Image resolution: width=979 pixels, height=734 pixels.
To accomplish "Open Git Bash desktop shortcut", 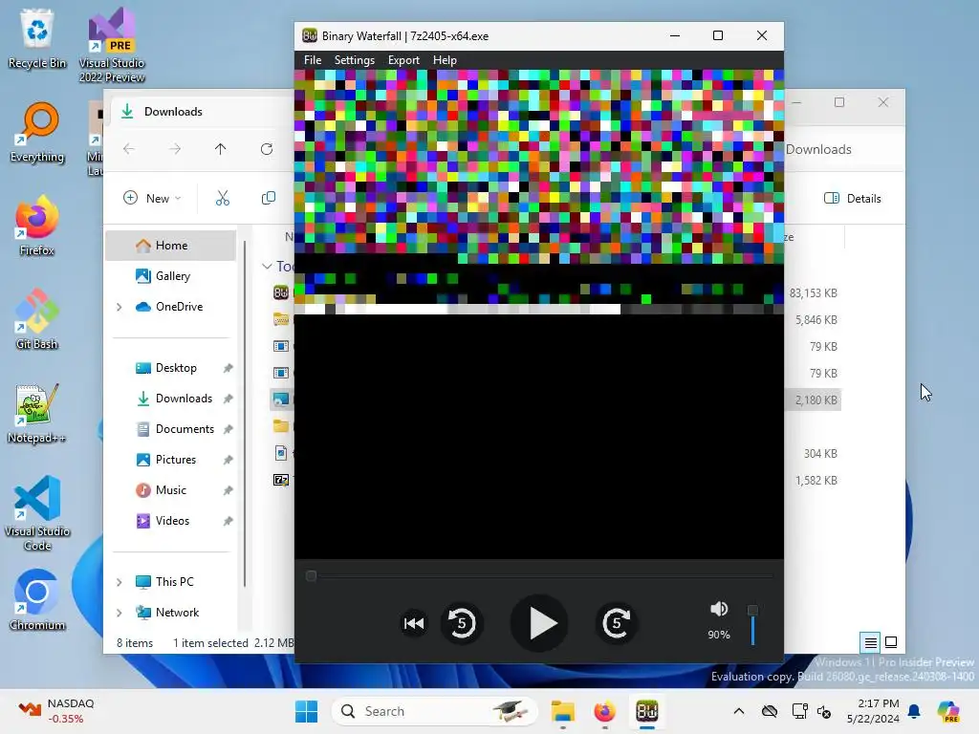I will click(x=37, y=319).
